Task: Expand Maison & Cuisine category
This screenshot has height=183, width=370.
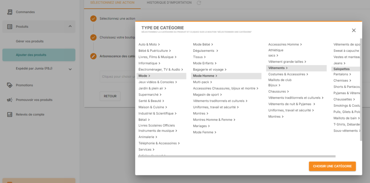Action: (x=153, y=107)
